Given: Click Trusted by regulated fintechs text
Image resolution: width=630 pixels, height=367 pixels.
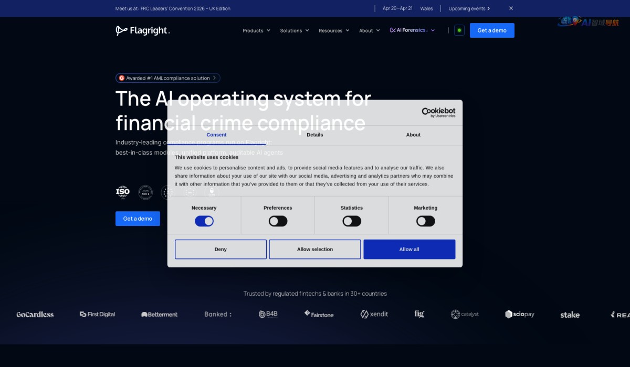Looking at the screenshot, I should pyautogui.click(x=315, y=294).
